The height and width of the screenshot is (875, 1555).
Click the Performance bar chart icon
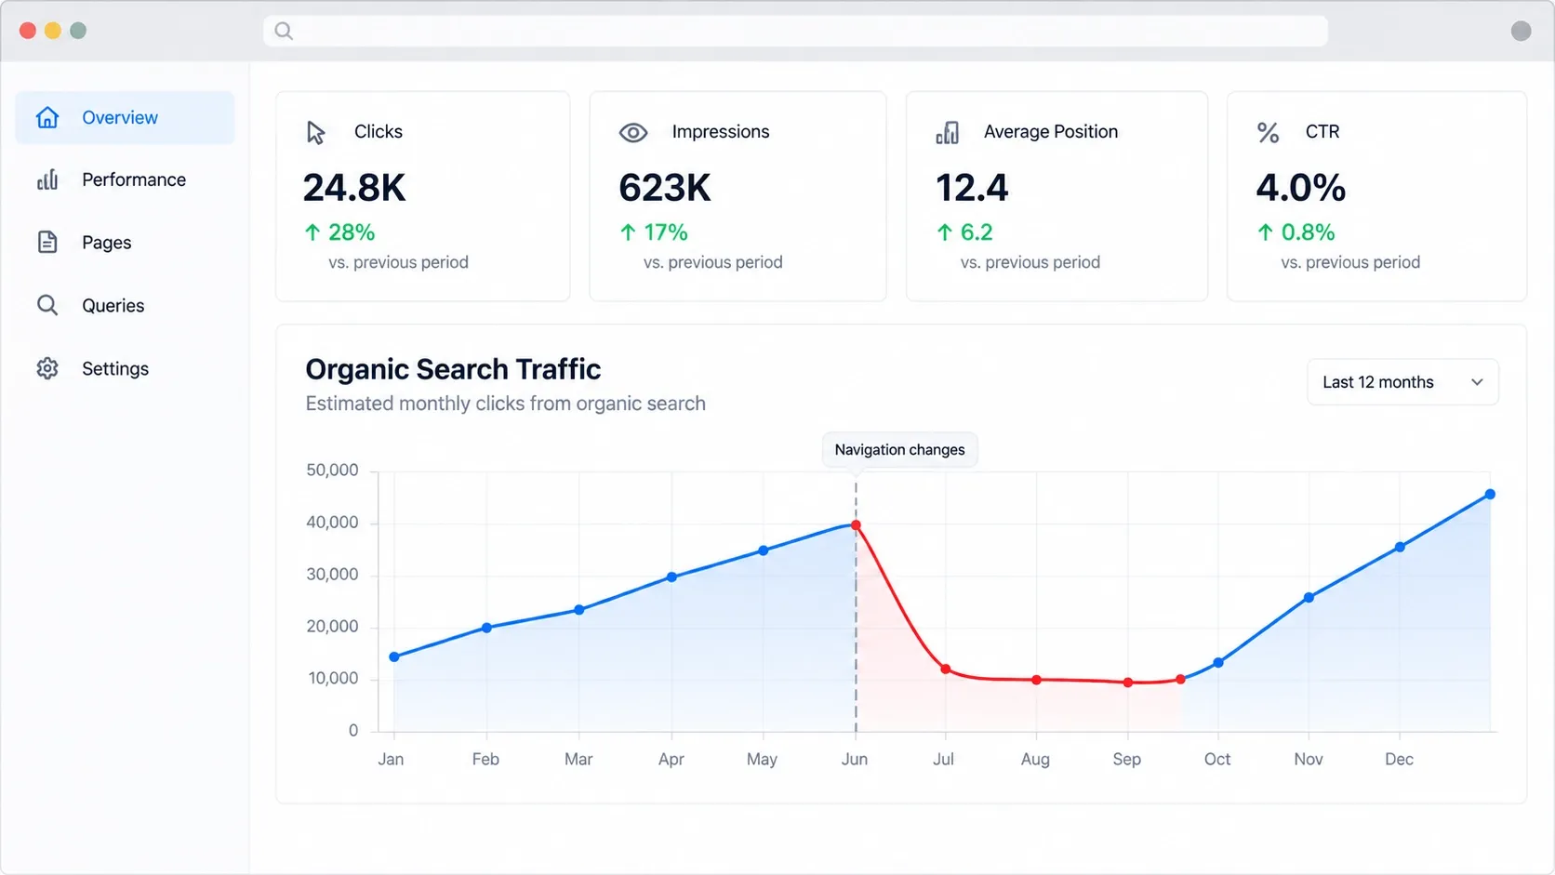pos(47,179)
